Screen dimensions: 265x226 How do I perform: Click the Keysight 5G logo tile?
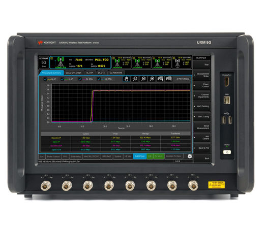point(44,62)
